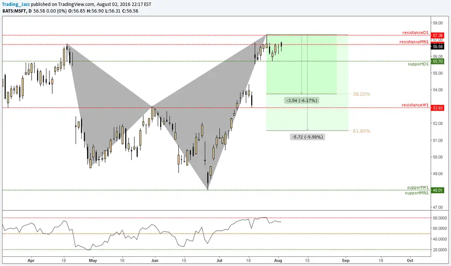Image resolution: width=451 pixels, height=266 pixels.
Task: Click the -5.72 (-9.98%) measurement box
Action: [x=307, y=137]
